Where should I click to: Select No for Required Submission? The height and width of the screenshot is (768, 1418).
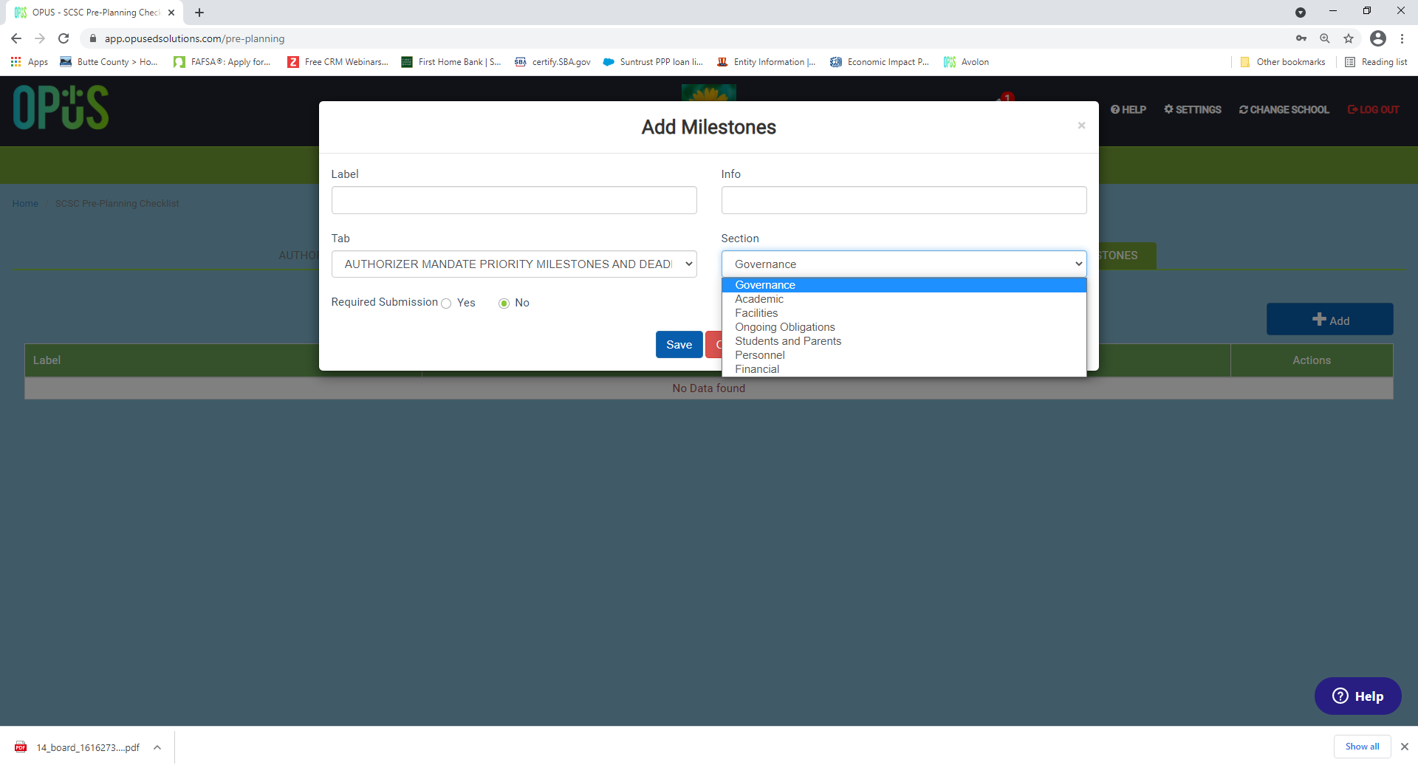(x=504, y=304)
